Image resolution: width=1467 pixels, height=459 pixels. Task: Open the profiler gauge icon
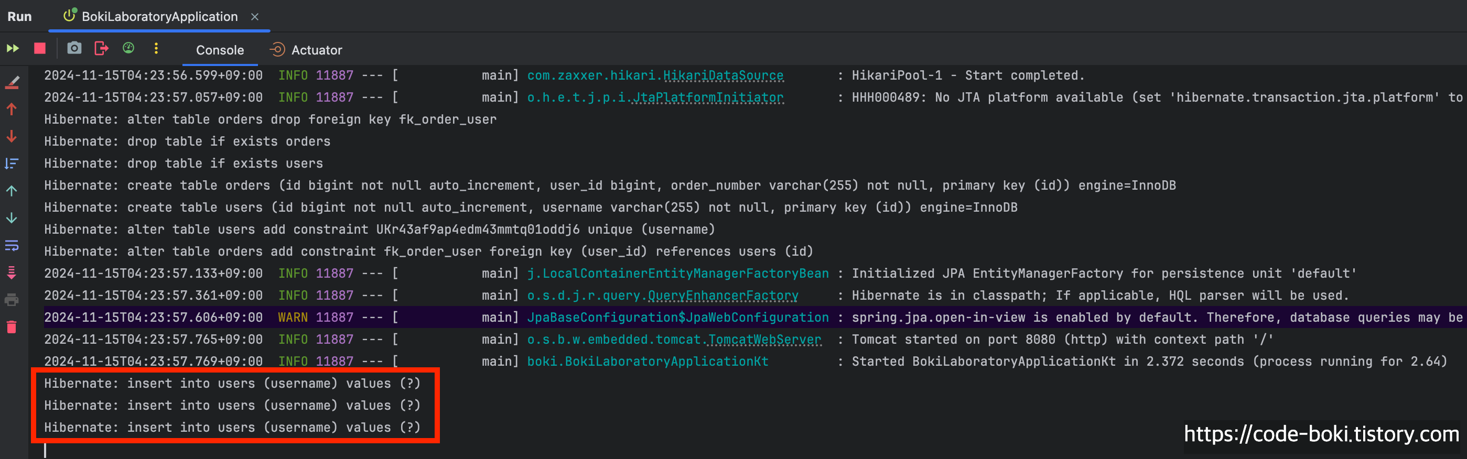[x=128, y=48]
